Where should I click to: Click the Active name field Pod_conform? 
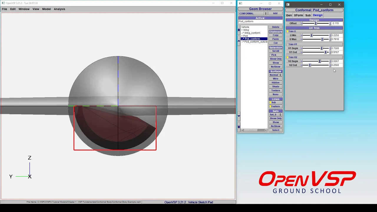click(x=260, y=21)
